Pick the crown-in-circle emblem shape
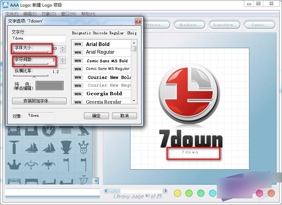The width and height of the screenshot is (282, 205). click(49, 131)
